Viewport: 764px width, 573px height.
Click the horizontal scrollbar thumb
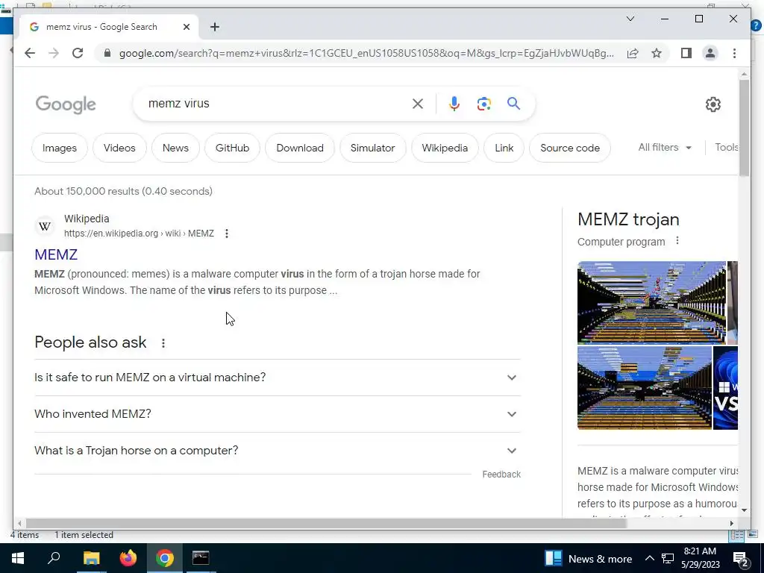[326, 523]
